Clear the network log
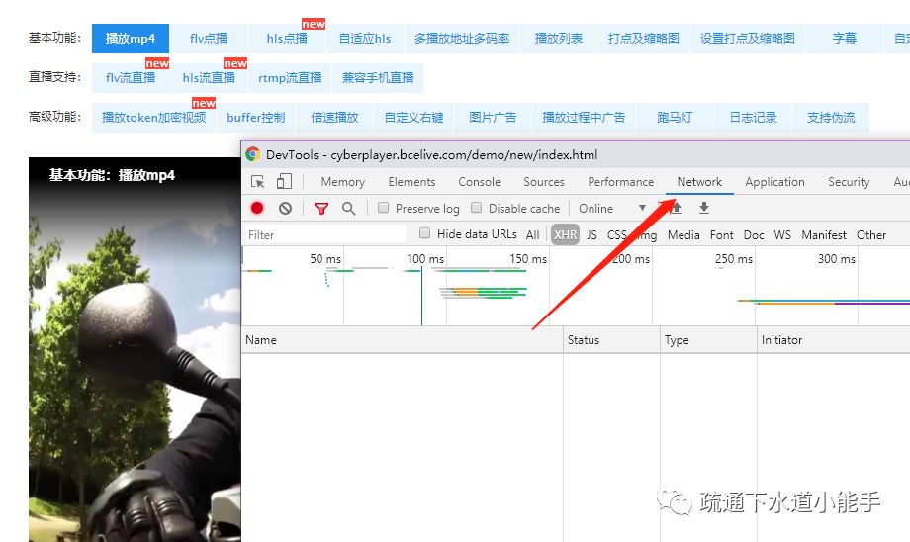Screen dimensions: 910x542 [x=285, y=208]
